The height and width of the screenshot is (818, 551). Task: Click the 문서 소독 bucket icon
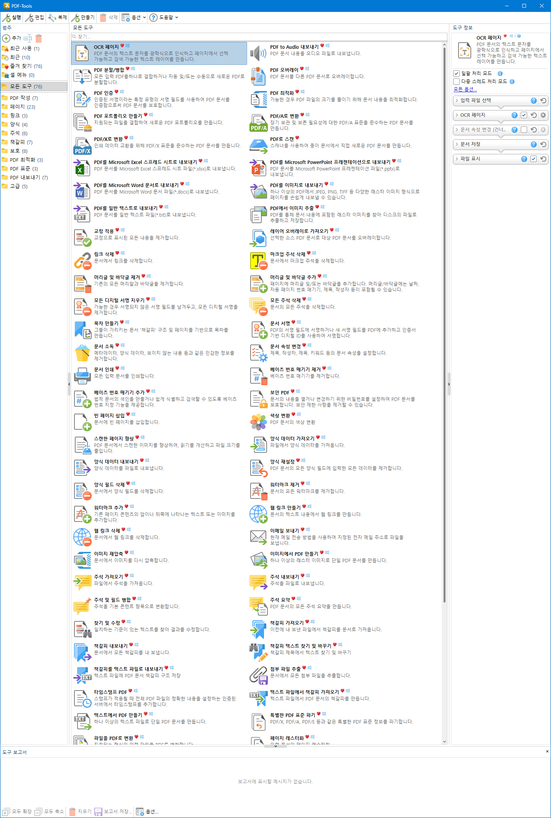[x=82, y=353]
